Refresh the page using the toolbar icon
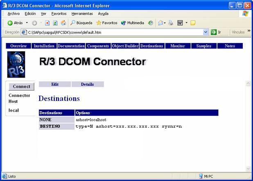Screen dimensions: 253x181 [x=55, y=23]
